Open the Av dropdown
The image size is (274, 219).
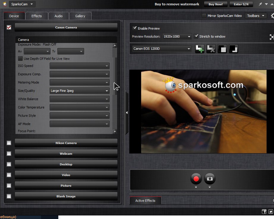pos(37,51)
